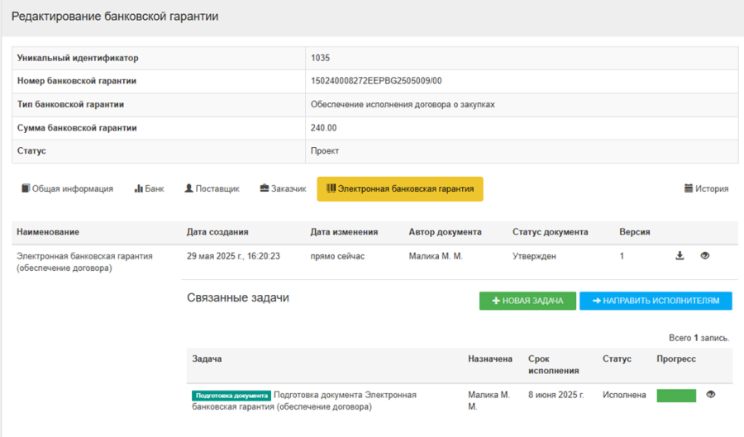The height and width of the screenshot is (437, 744).
Task: Click the Связанные задачи heading
Action: (x=238, y=297)
